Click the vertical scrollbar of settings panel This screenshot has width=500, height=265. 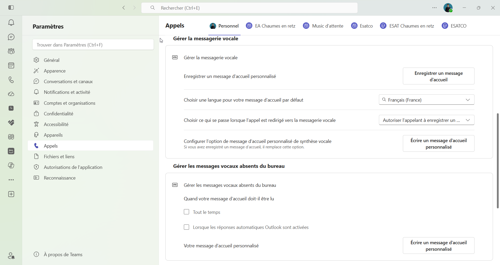[498, 161]
